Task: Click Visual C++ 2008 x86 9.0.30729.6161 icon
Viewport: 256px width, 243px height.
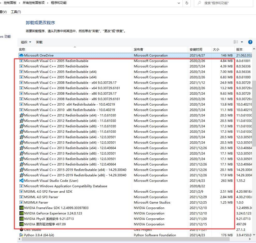Action: pyautogui.click(x=21, y=99)
